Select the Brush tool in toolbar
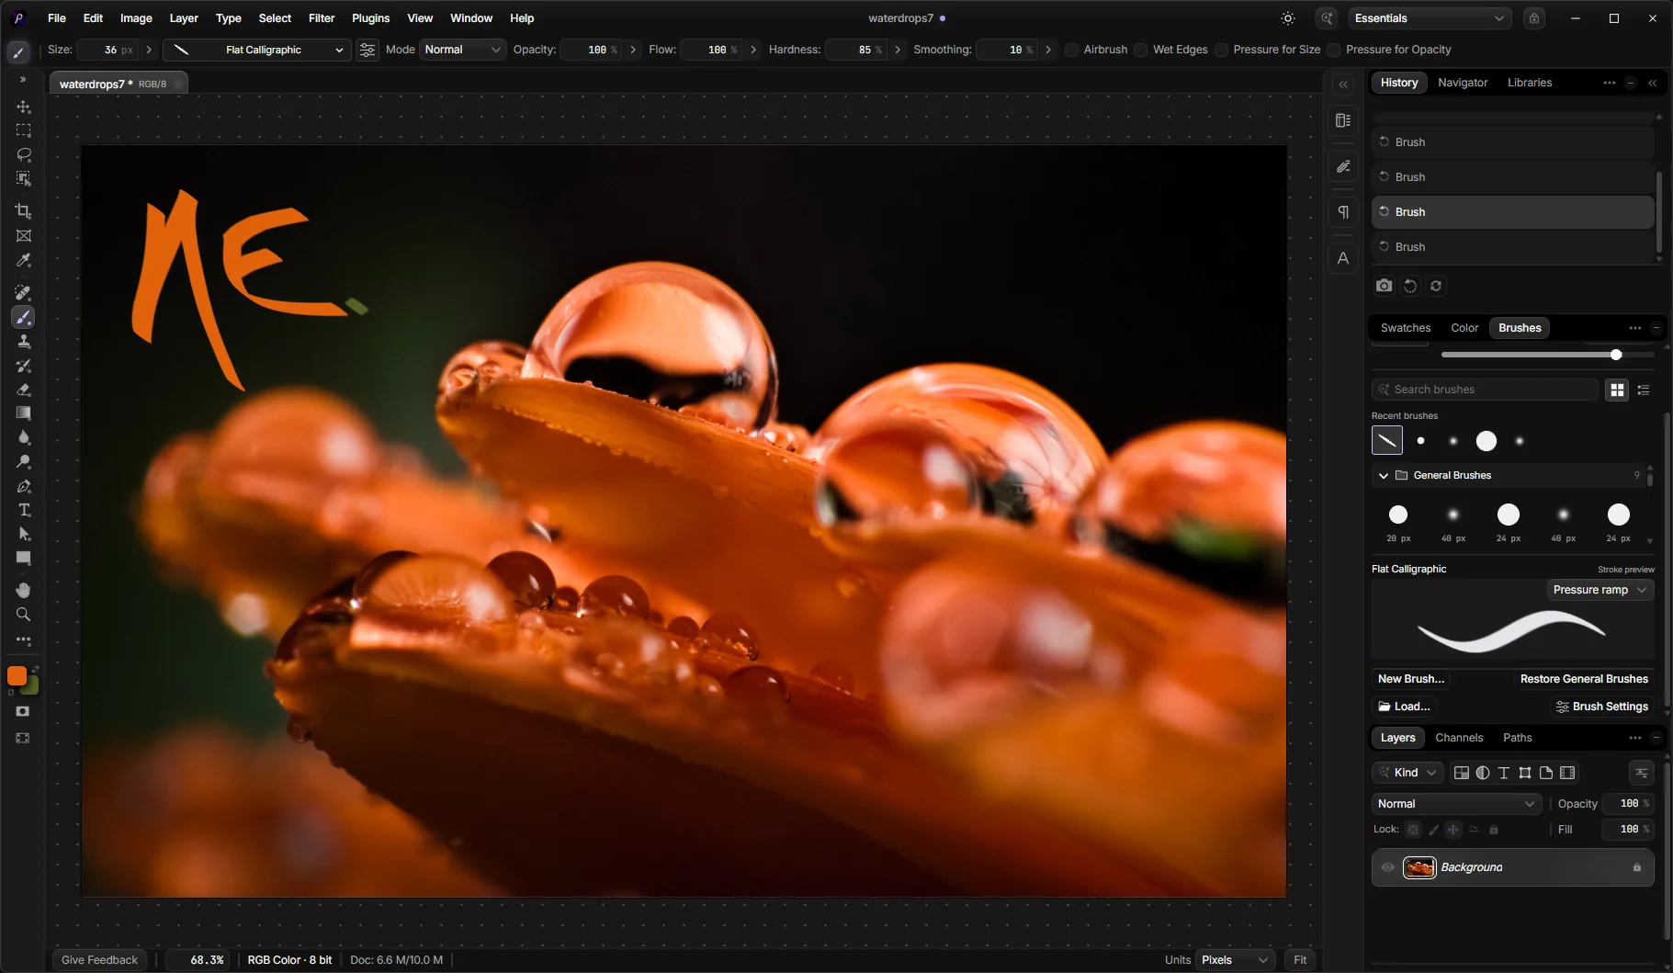Image resolution: width=1673 pixels, height=973 pixels. [24, 318]
